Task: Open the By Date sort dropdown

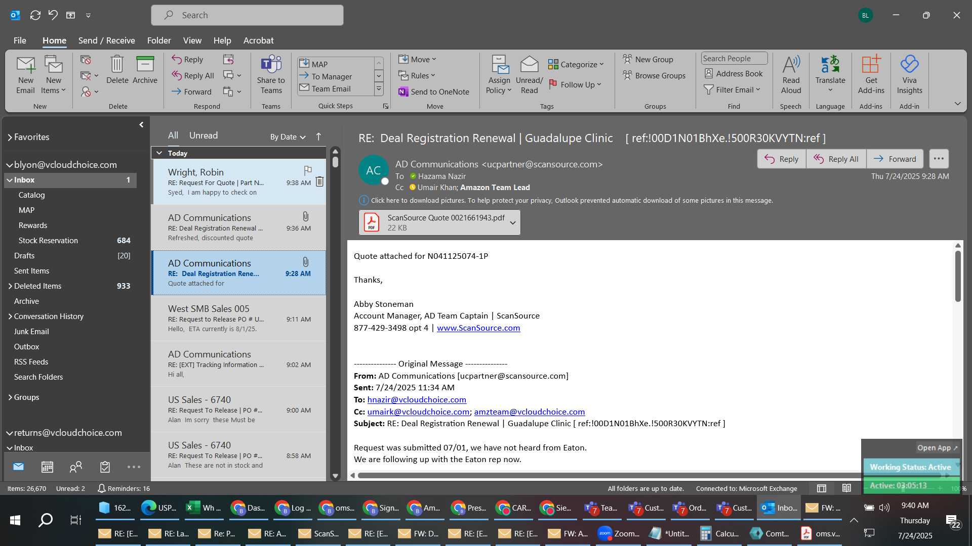Action: pos(288,136)
